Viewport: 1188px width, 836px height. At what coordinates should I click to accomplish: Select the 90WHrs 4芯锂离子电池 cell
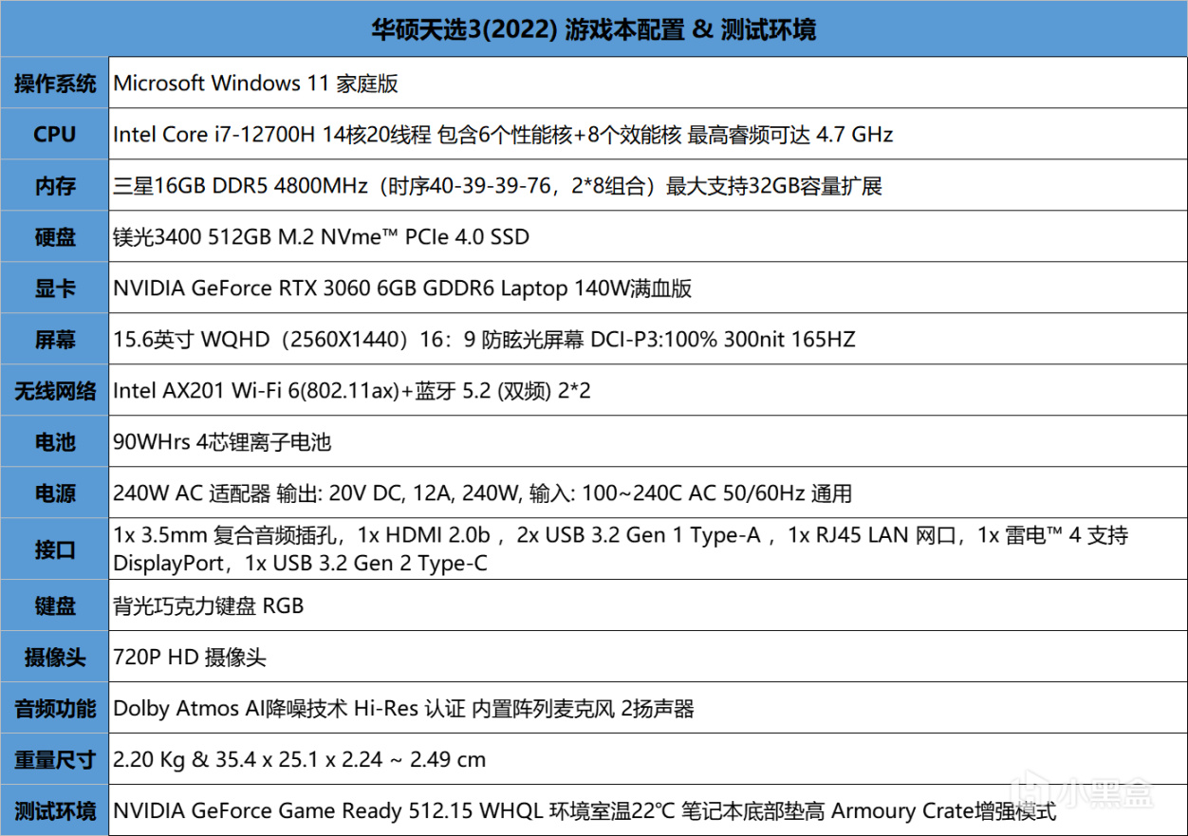648,442
